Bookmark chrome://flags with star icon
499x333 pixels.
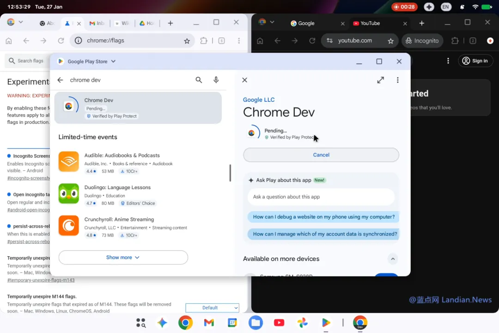click(x=187, y=41)
